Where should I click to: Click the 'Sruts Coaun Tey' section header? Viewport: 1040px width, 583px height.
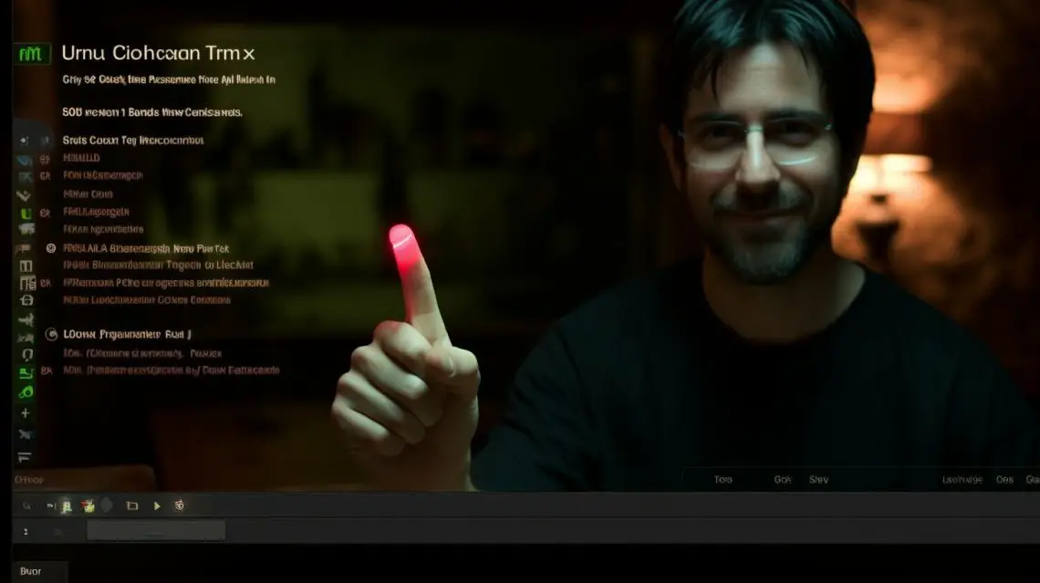(132, 141)
